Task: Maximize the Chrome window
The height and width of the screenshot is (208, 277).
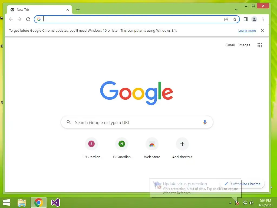Action: pos(253,6)
